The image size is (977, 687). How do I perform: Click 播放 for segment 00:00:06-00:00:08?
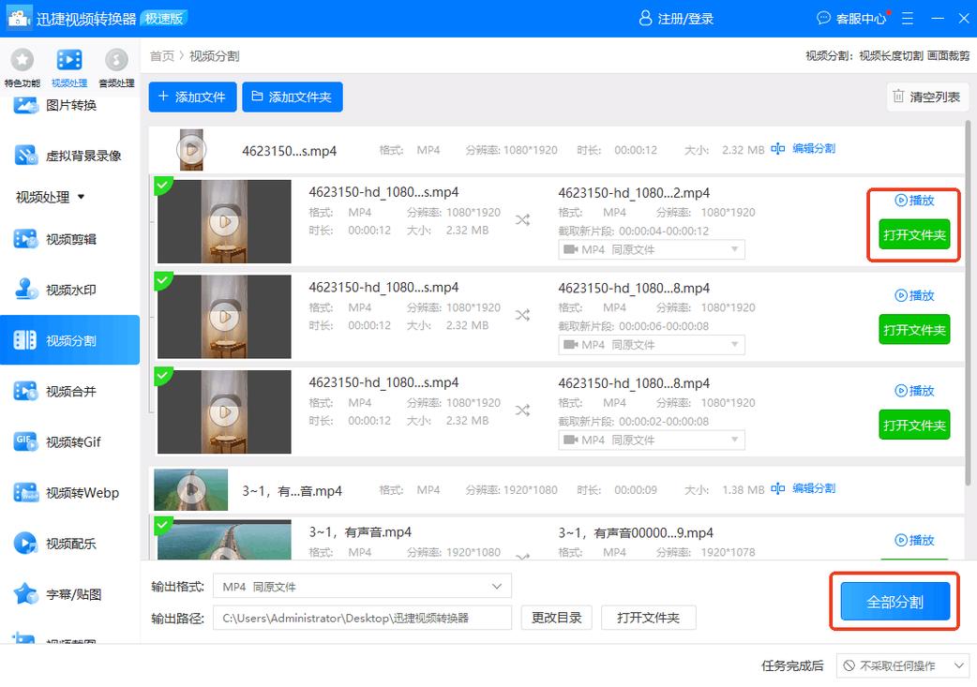[914, 295]
